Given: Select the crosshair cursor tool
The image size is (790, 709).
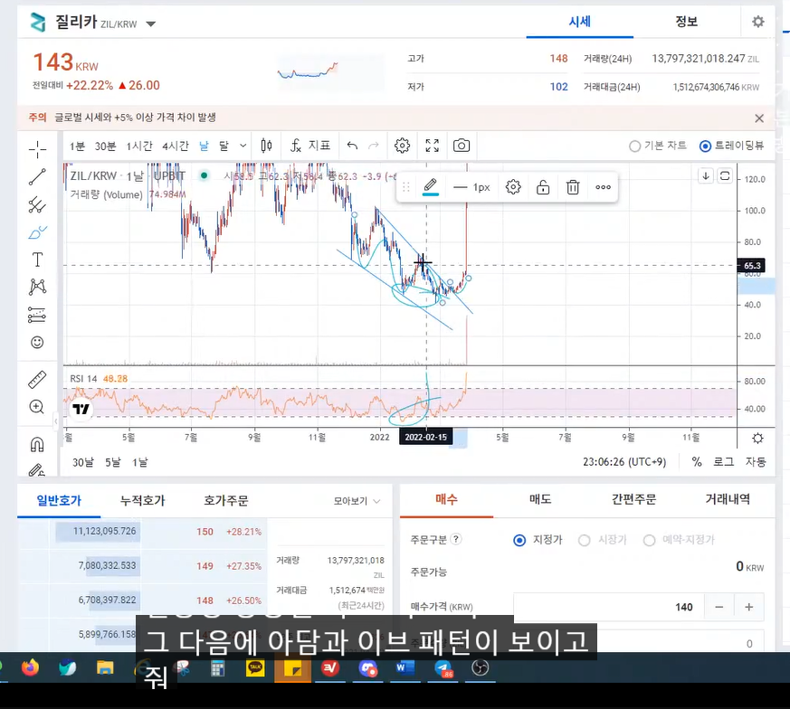Looking at the screenshot, I should tap(37, 149).
